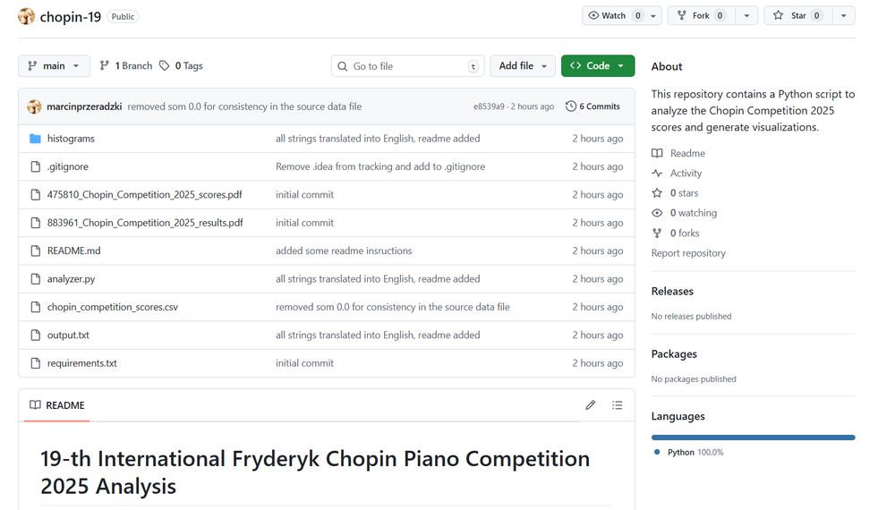This screenshot has width=895, height=510.
Task: Select the README tab
Action: click(x=57, y=405)
